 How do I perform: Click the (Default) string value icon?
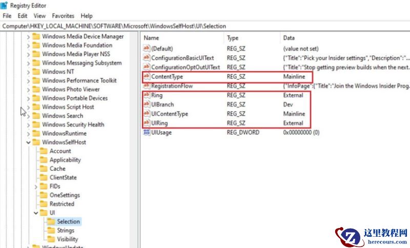point(147,48)
